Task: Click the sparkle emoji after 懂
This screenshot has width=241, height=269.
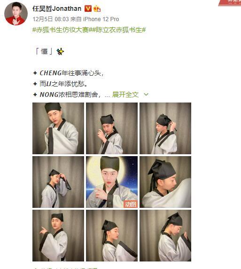Action: coord(60,51)
